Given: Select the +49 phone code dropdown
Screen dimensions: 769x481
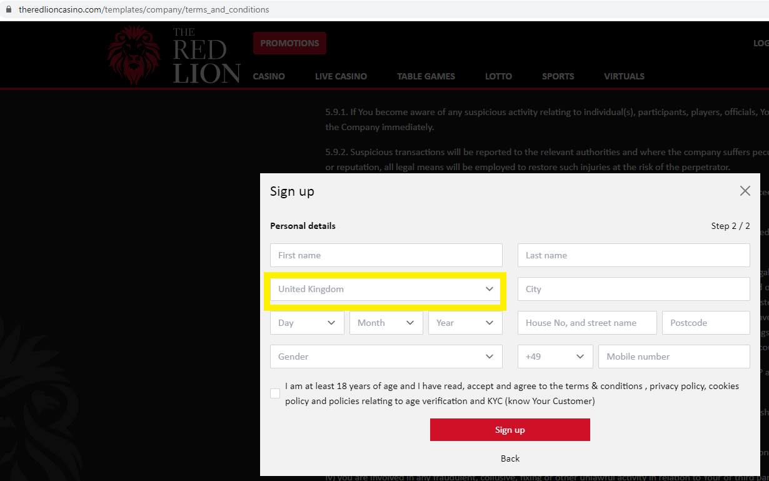Looking at the screenshot, I should click(555, 357).
